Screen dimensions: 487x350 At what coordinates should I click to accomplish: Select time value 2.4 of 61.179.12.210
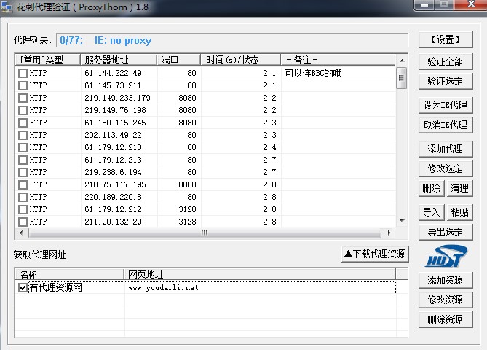[x=269, y=147]
